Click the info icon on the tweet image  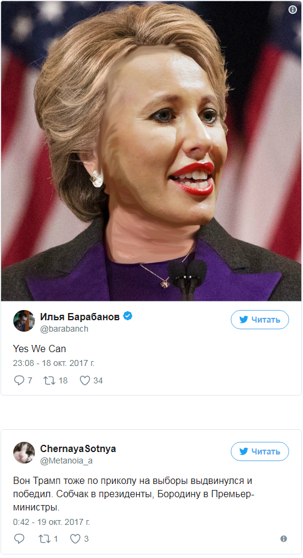[x=292, y=10]
